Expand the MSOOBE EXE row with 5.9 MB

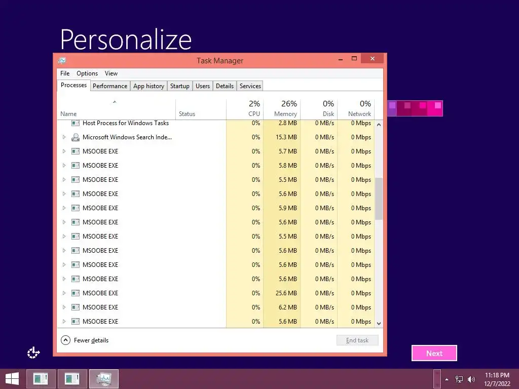(64, 208)
